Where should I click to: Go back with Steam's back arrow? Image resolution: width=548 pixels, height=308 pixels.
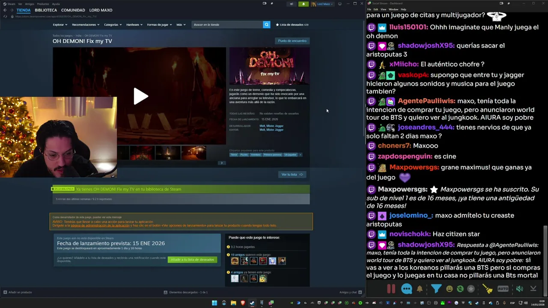pyautogui.click(x=5, y=10)
